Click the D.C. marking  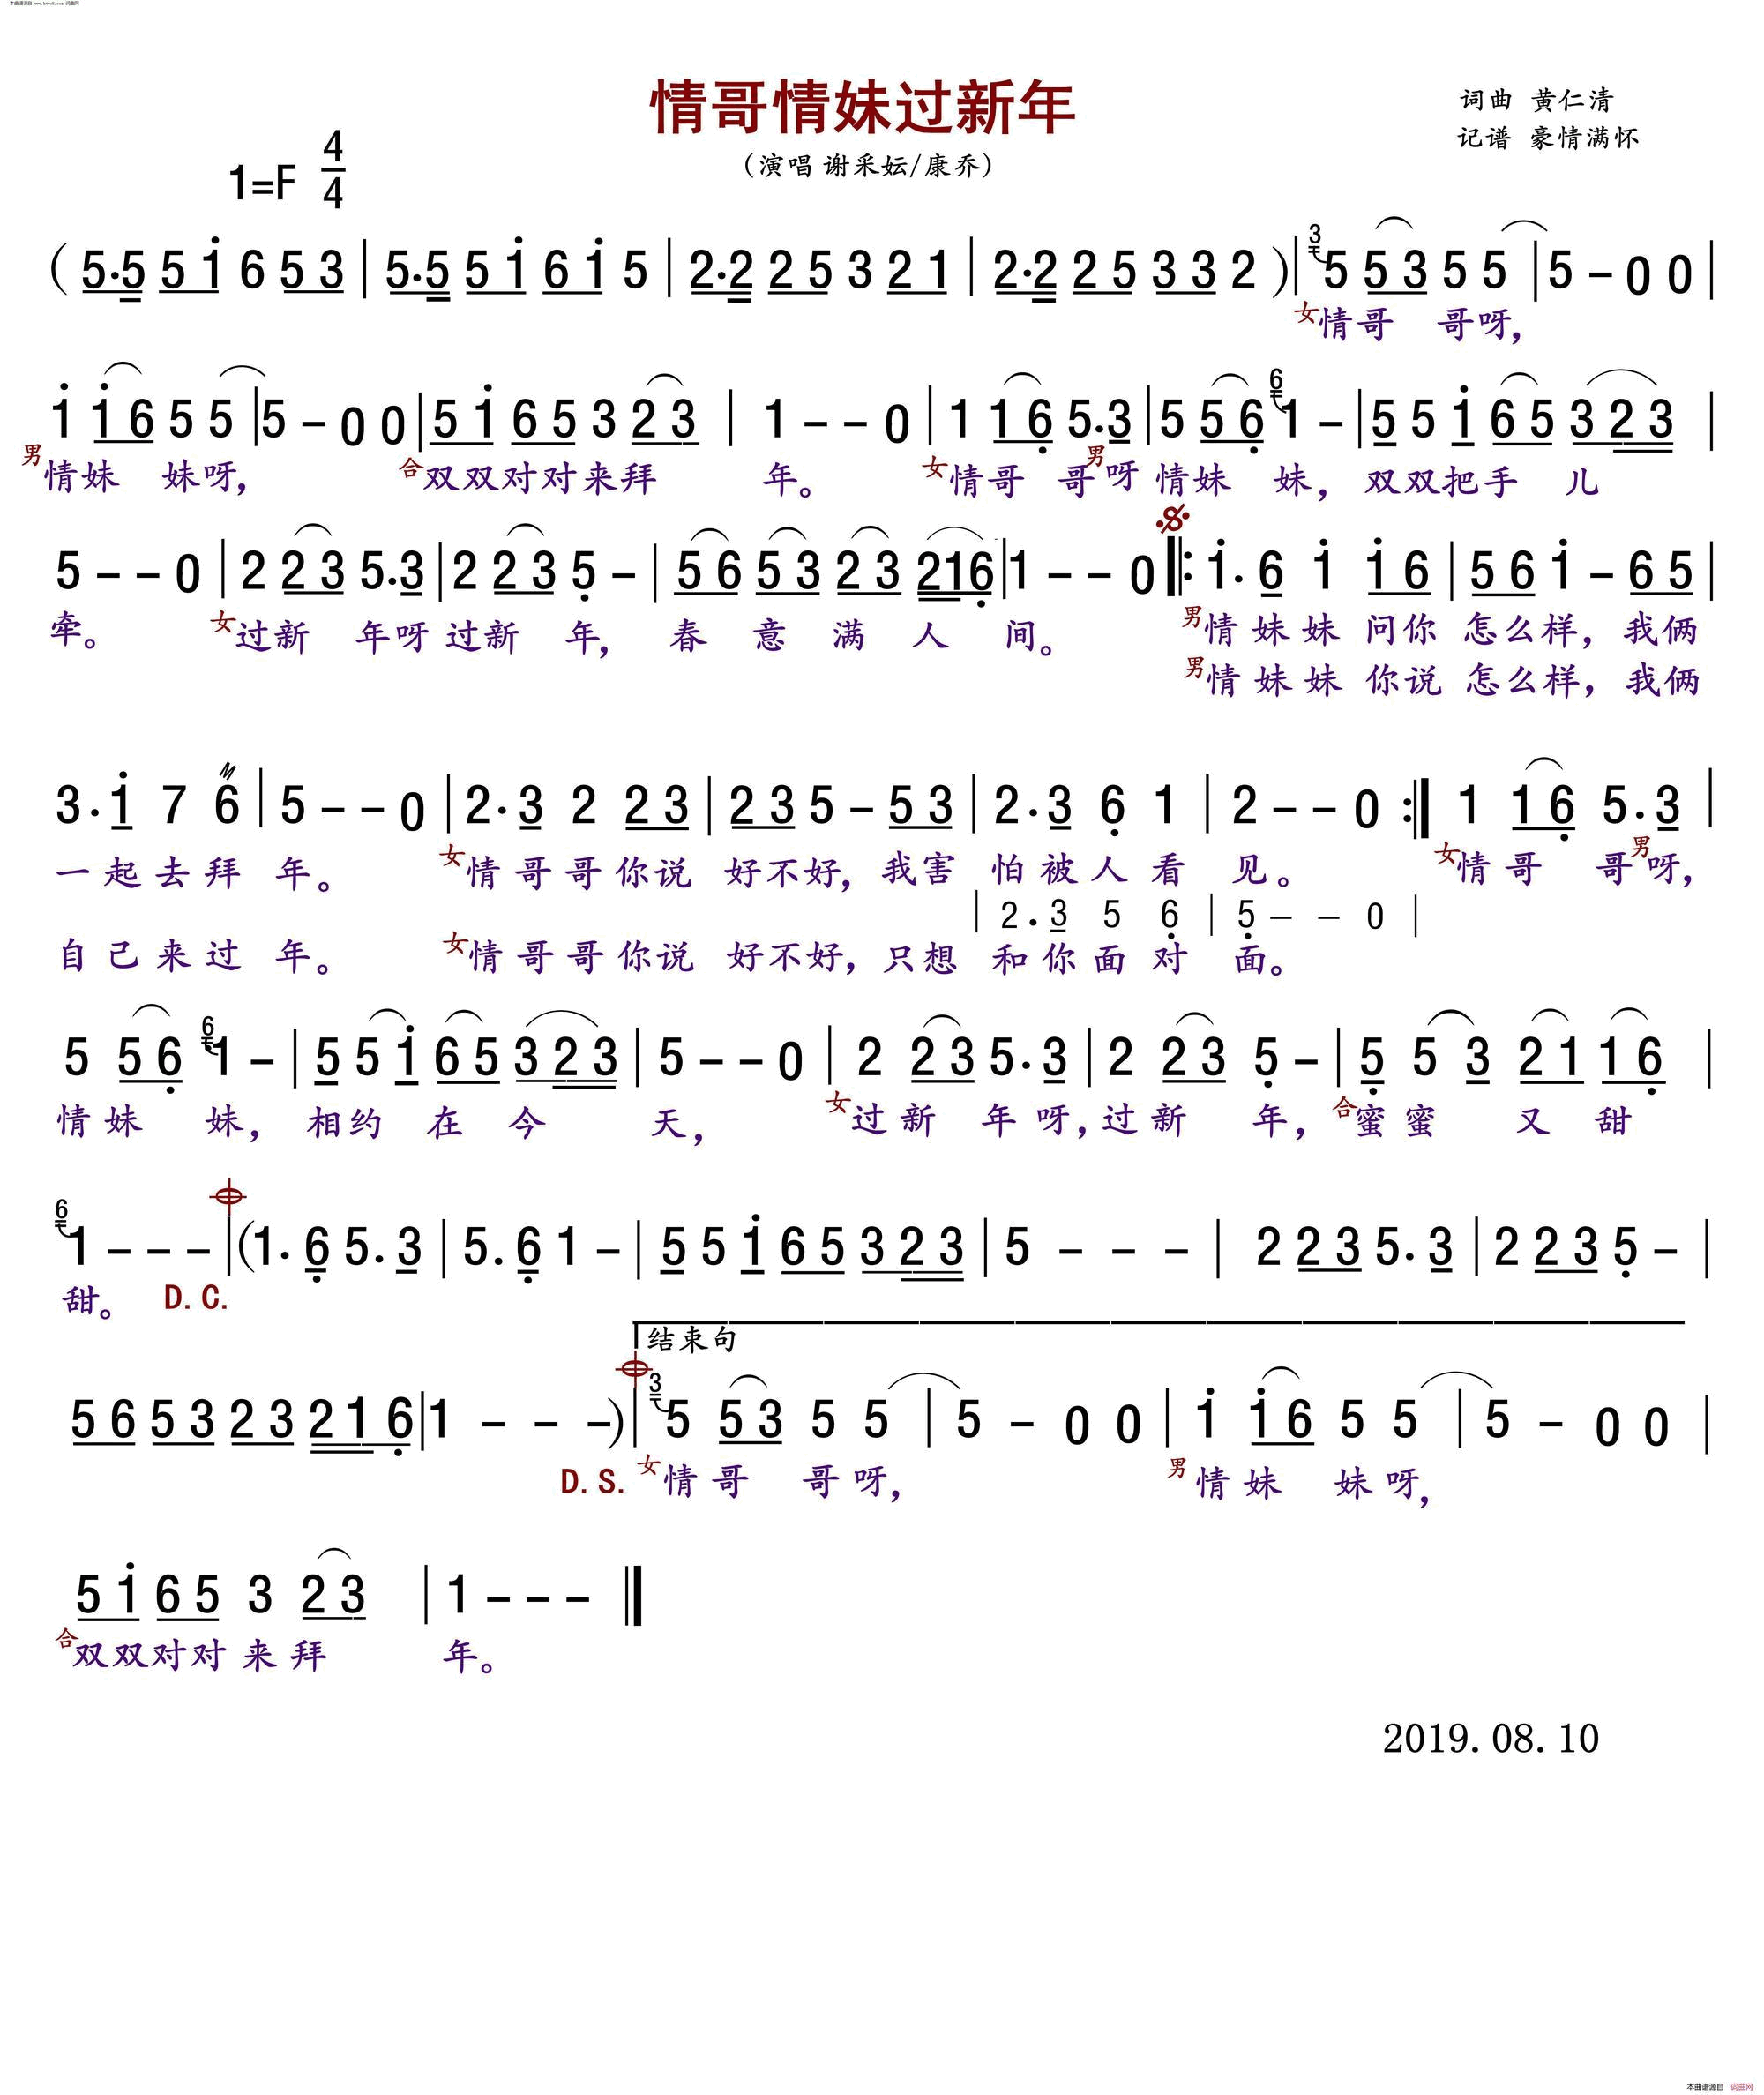point(196,1298)
